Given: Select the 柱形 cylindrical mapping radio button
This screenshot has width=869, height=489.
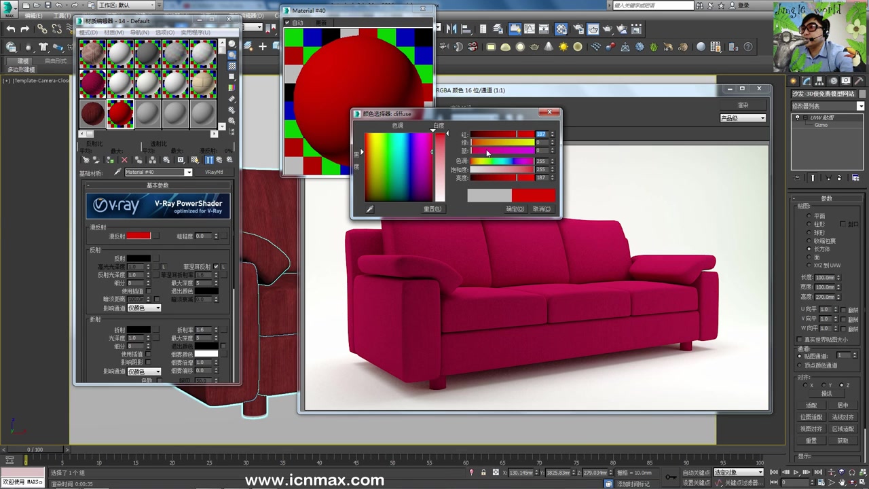Looking at the screenshot, I should [x=809, y=224].
